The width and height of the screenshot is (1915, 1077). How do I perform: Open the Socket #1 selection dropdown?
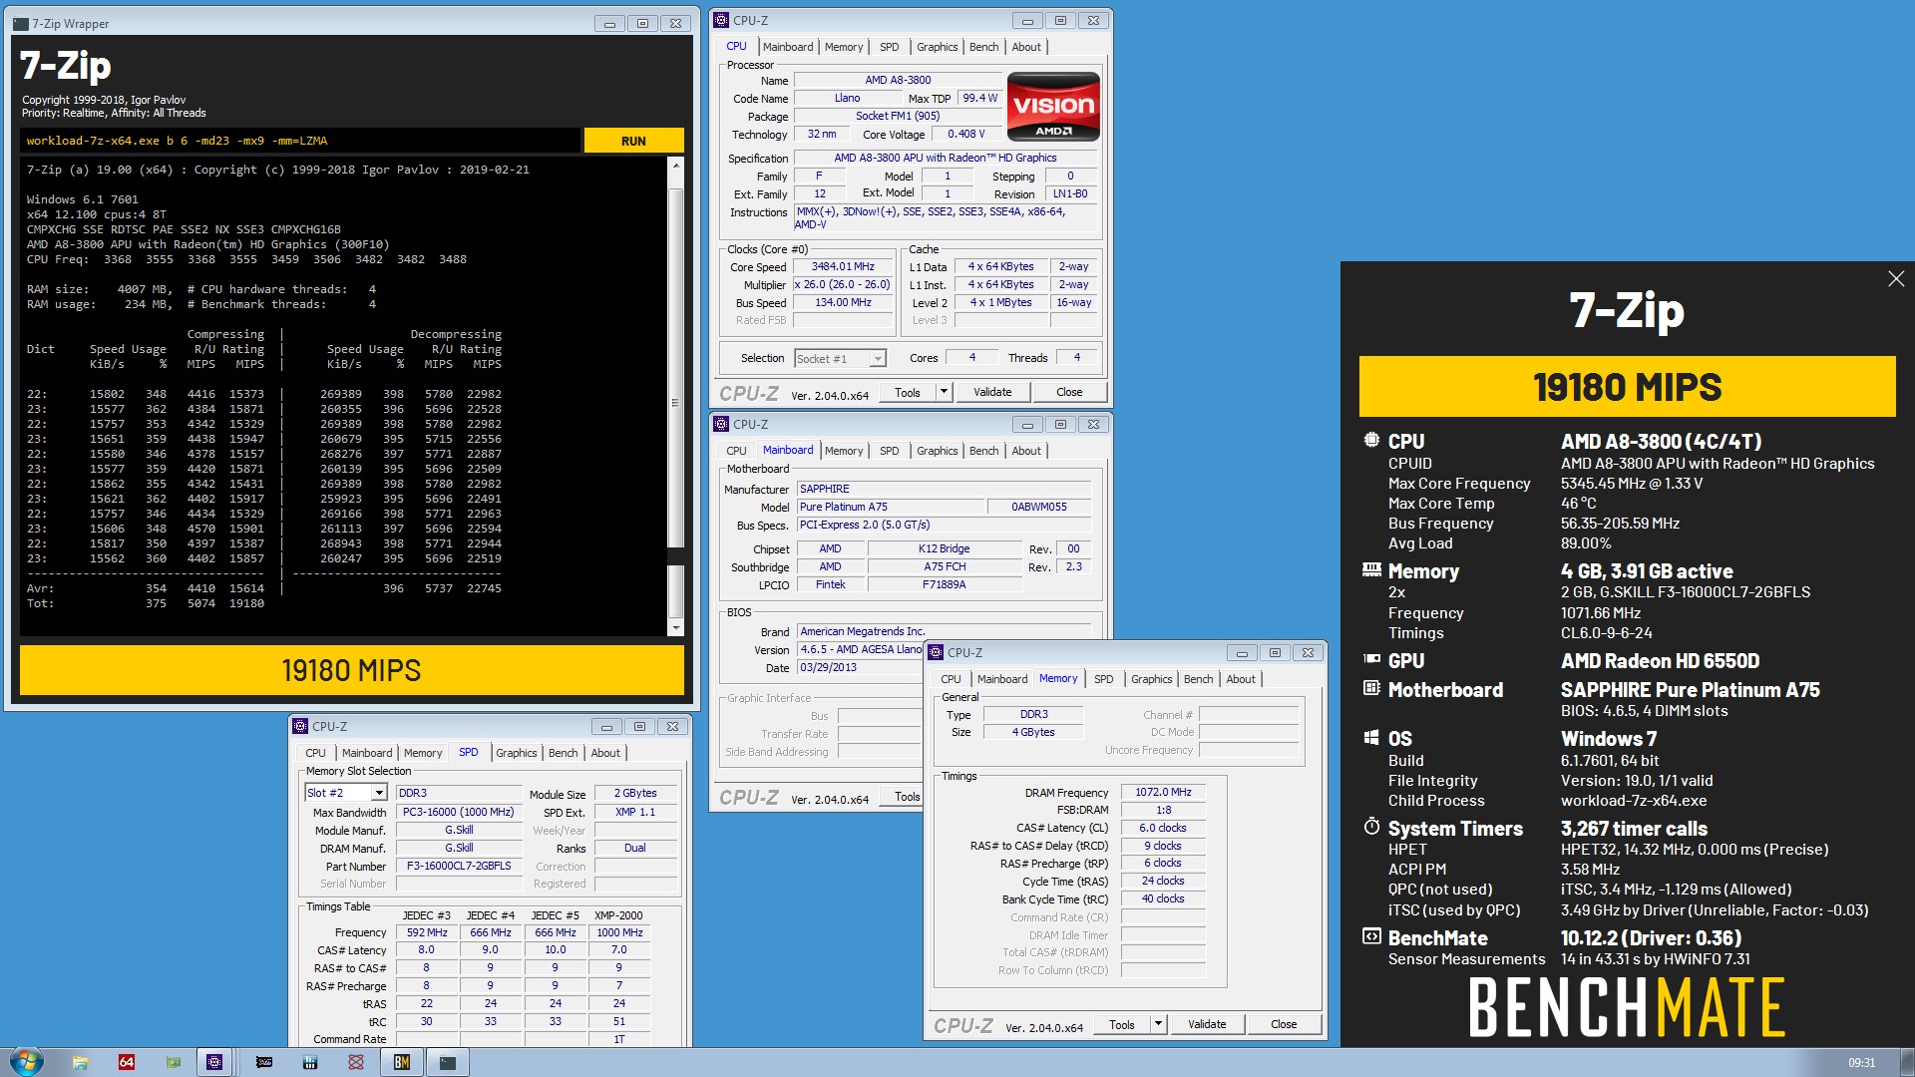pos(840,358)
